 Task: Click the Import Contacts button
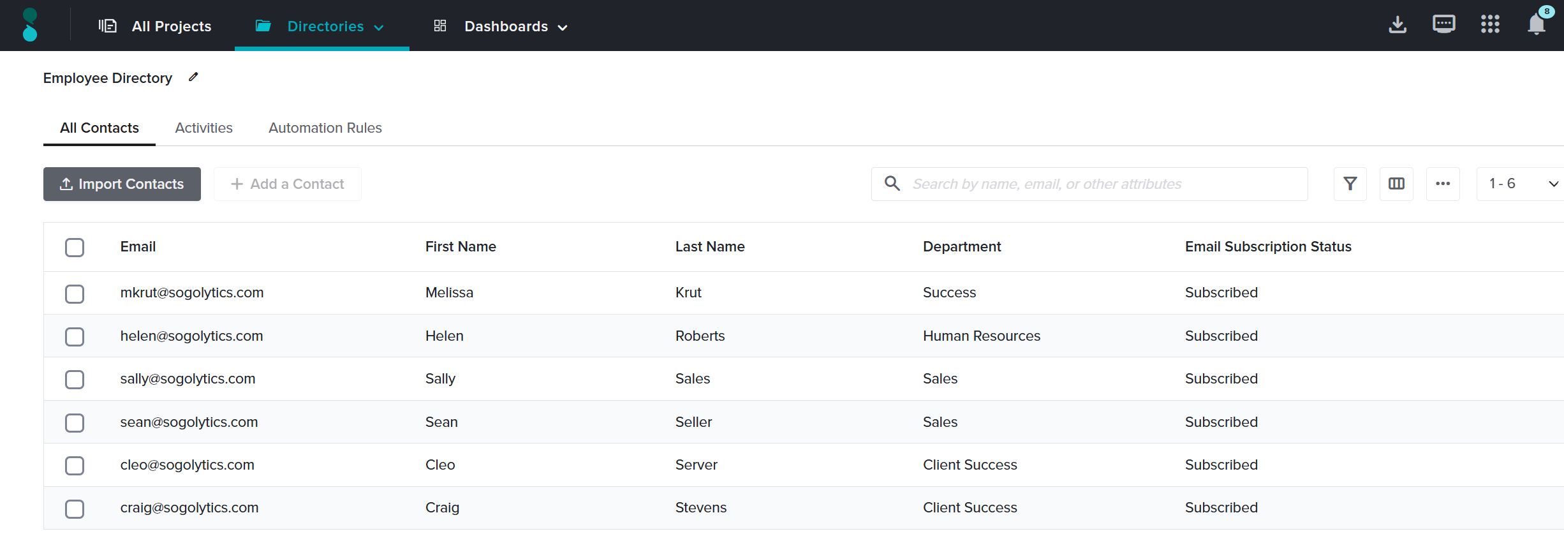click(x=122, y=184)
